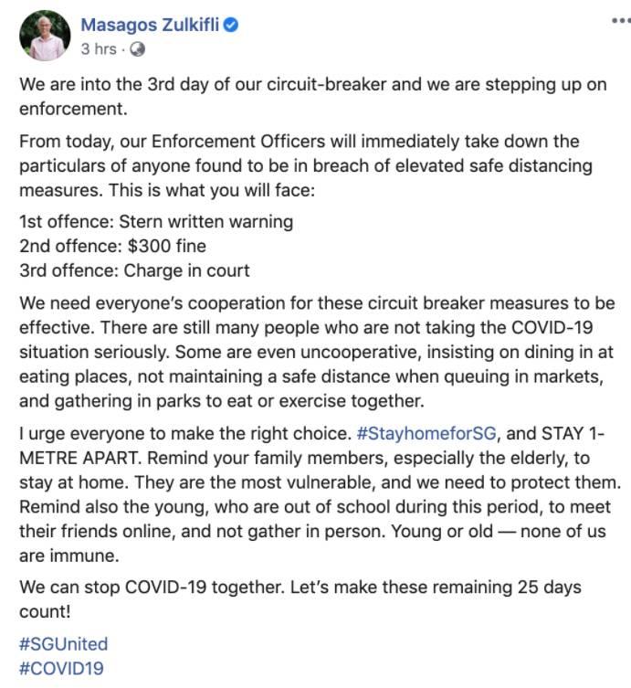The image size is (631, 688).
Task: Click the "2nd offence: $300 fine" line
Action: (x=112, y=247)
